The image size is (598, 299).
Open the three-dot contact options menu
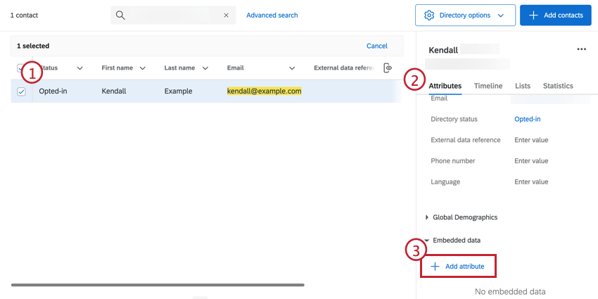click(x=581, y=49)
